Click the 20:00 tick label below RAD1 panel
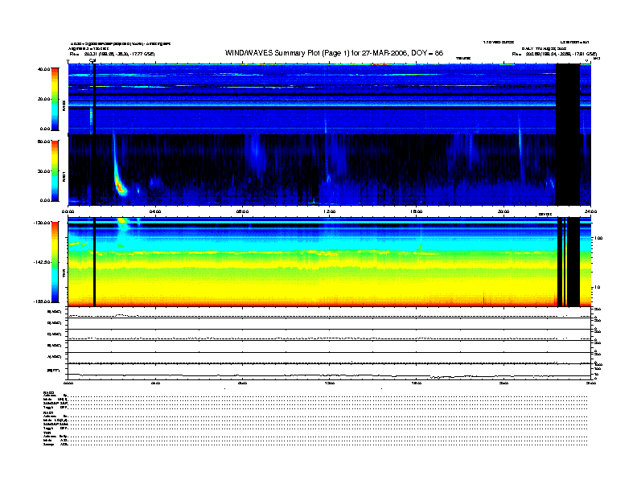The height and width of the screenshot is (492, 637). pos(503,211)
